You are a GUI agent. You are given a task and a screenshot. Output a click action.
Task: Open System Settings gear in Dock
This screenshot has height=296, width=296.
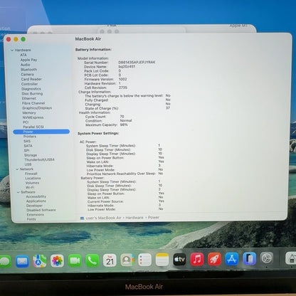point(267,258)
